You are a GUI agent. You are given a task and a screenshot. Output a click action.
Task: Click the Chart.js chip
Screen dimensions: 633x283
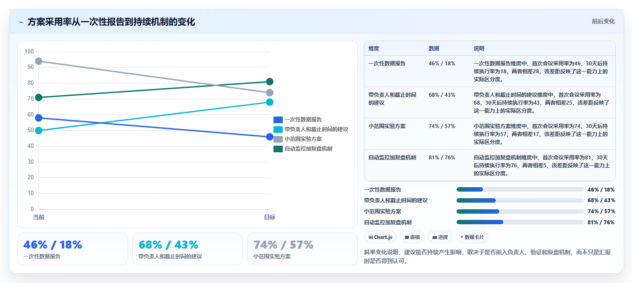click(380, 237)
